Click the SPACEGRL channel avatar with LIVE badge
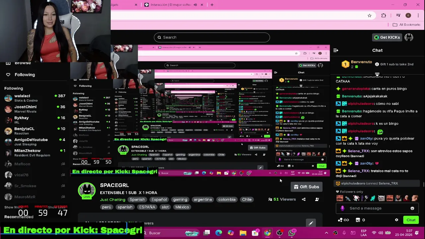Viewport: 425px width, 239px height. coord(87,191)
